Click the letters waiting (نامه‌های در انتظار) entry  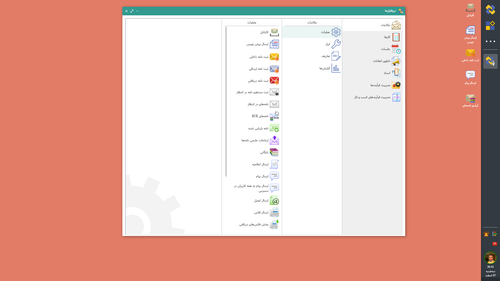[258, 104]
